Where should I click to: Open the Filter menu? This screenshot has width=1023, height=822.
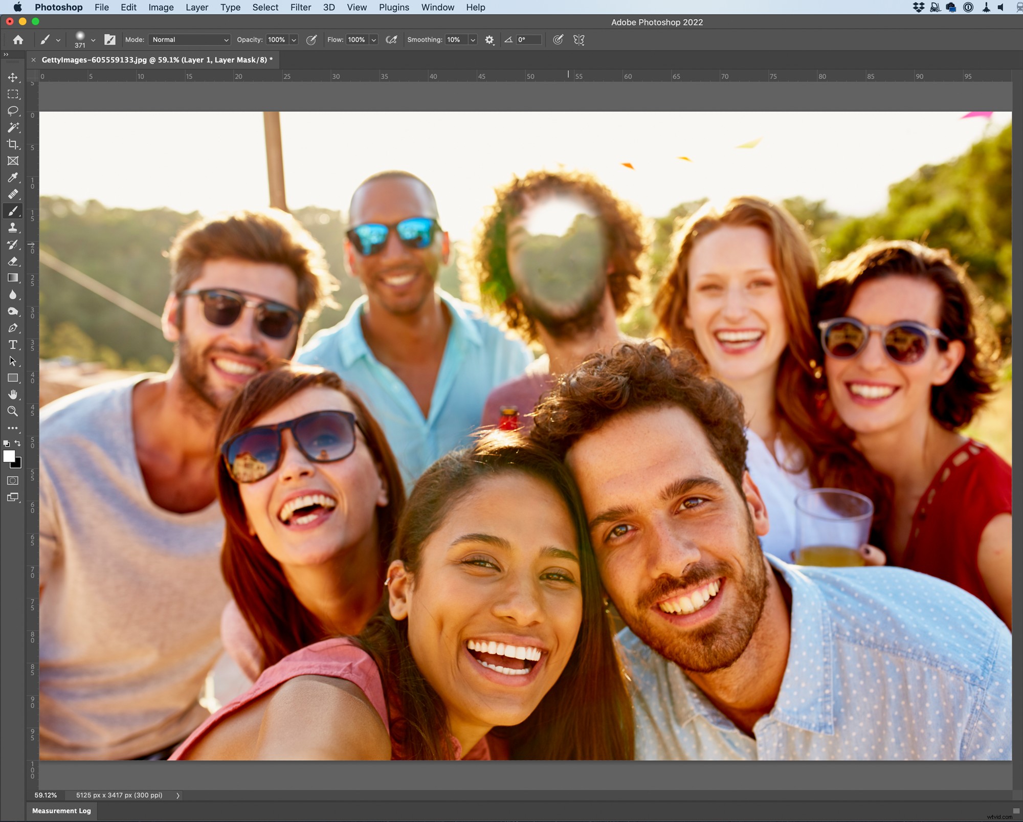tap(301, 7)
